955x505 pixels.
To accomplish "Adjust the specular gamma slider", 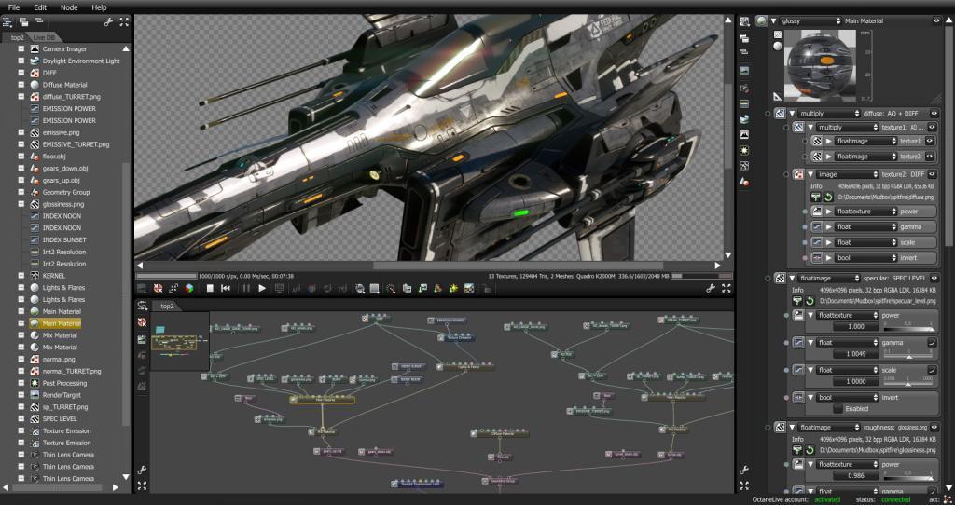I will pos(911,356).
